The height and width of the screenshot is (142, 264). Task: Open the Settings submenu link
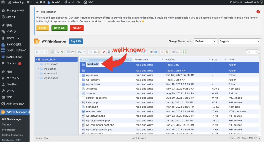click(7, 124)
